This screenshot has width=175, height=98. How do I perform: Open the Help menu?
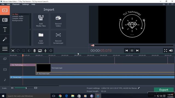(33, 4)
